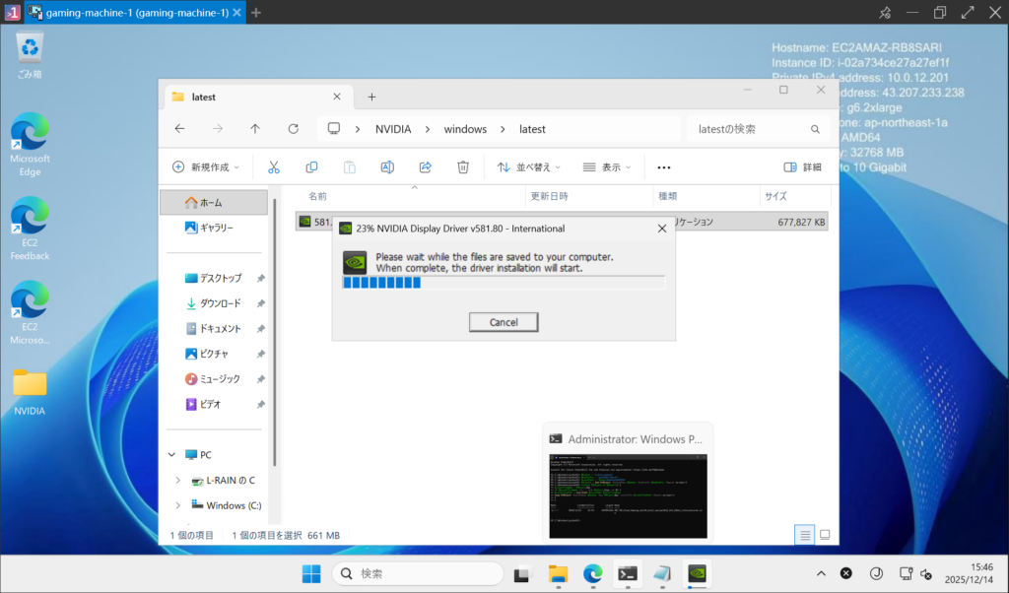Image resolution: width=1009 pixels, height=593 pixels.
Task: Click the Cut scissors icon in toolbar
Action: [274, 167]
